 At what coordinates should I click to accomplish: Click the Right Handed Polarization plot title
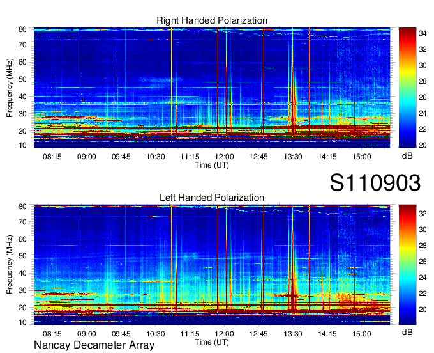click(x=212, y=20)
